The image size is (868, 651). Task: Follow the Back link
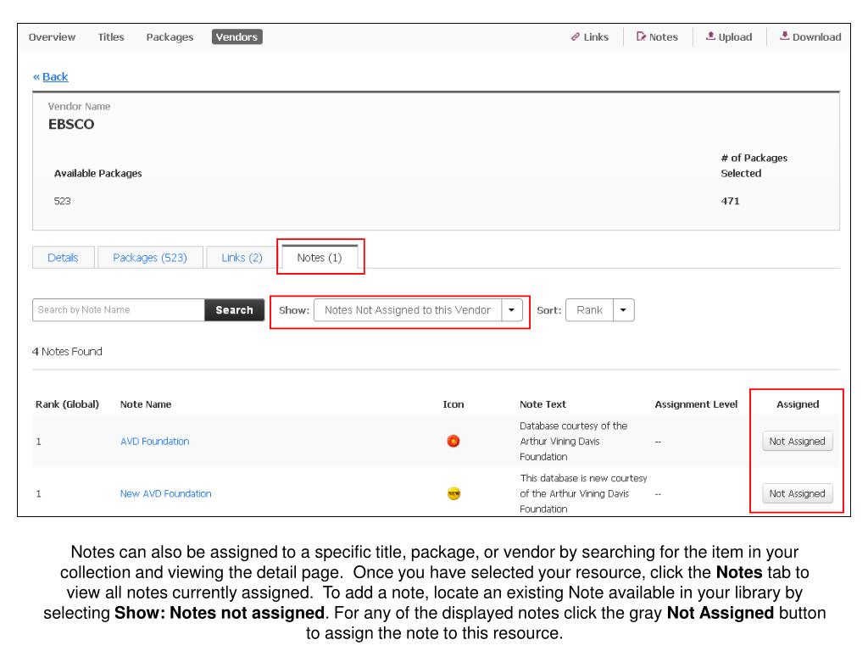(55, 77)
